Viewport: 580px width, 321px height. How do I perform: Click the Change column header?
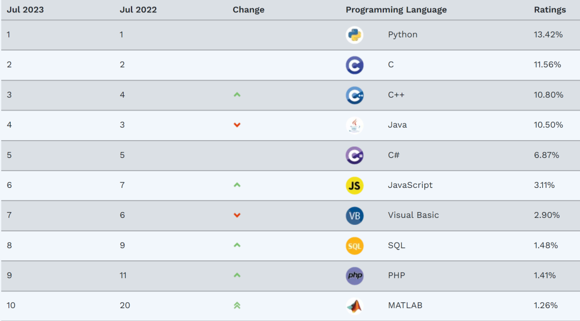coord(248,10)
